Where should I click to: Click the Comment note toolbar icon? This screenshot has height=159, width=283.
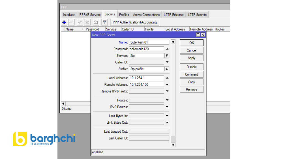tap(96, 22)
